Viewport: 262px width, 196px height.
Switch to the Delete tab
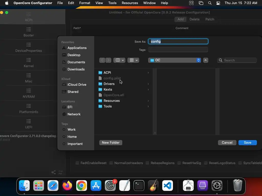[x=194, y=19]
